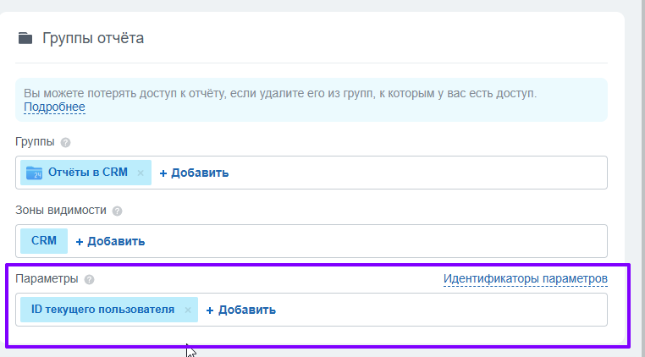Screen dimensions: 645x357
Task: Select the Отчёты в CRM tag label
Action: pos(88,173)
